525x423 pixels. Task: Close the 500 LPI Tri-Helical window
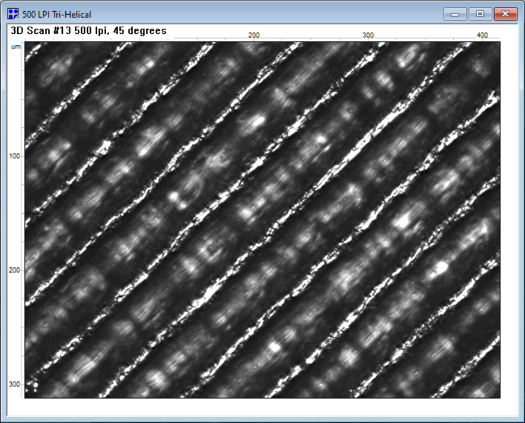[x=505, y=14]
